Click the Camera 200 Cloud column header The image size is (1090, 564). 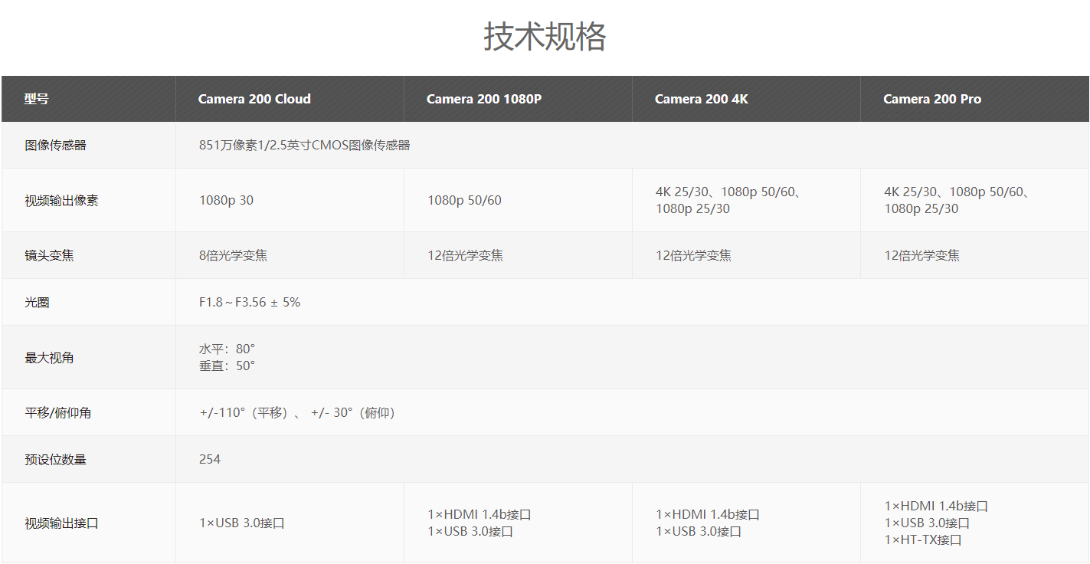pyautogui.click(x=254, y=99)
